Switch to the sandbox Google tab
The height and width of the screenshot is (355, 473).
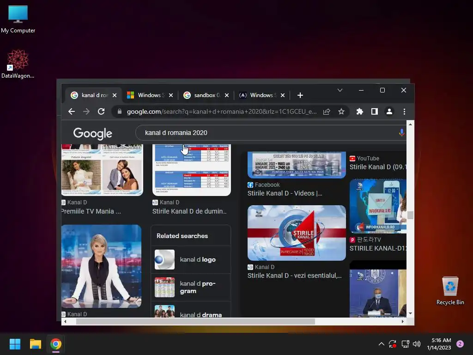click(206, 95)
